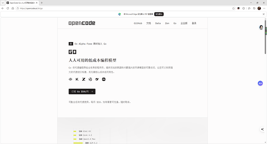This screenshot has width=267, height=144.
Task: Click the 订阅 Go $10/月 subscribe button
Action: (x=82, y=91)
